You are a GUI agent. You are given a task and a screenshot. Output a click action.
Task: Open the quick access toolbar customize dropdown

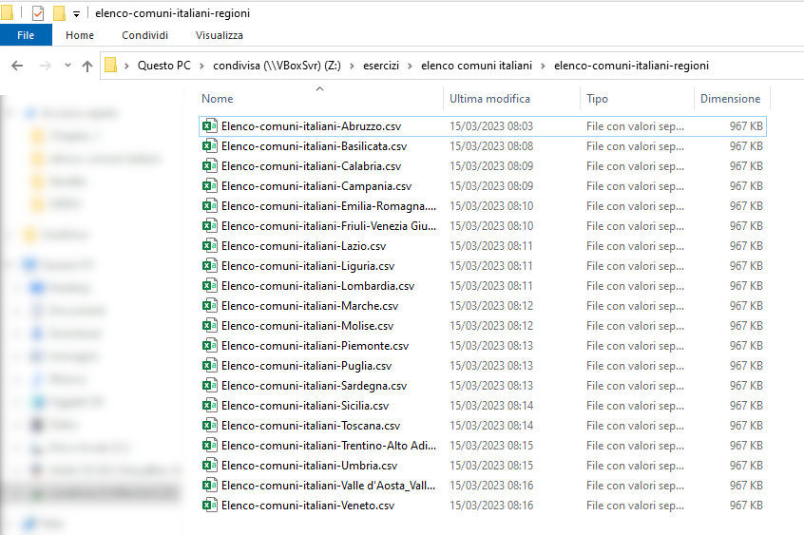[76, 14]
